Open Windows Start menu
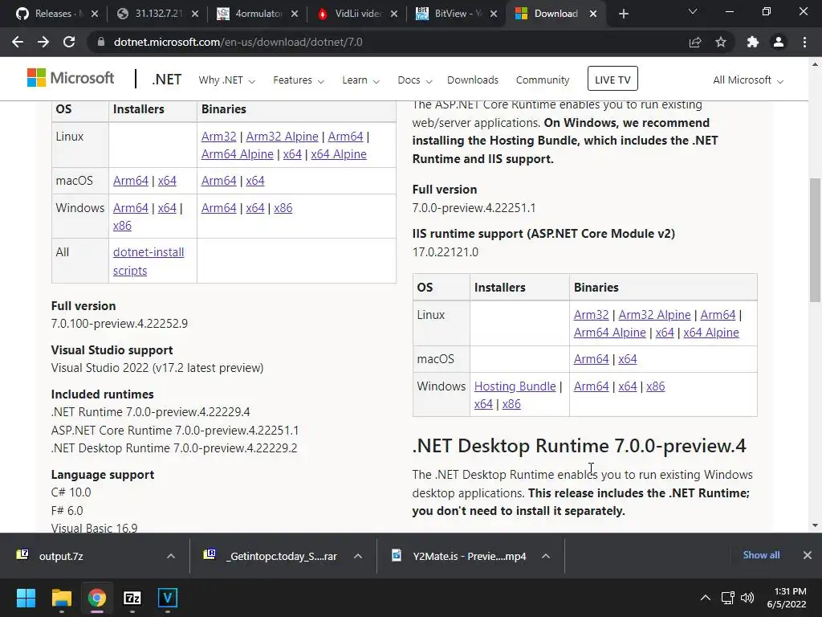 tap(26, 598)
